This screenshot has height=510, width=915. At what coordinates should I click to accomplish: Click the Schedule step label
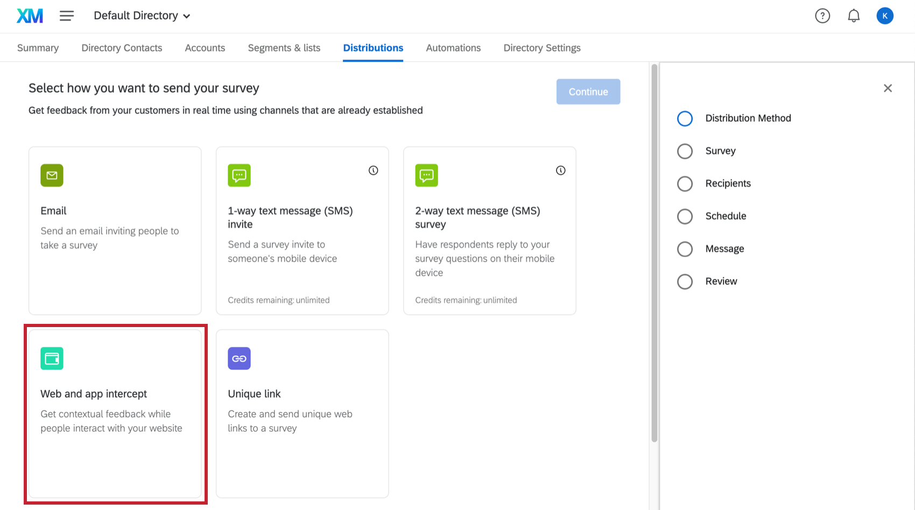(726, 216)
